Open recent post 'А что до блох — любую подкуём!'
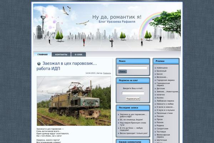This screenshot has height=143, width=214. point(131,129)
